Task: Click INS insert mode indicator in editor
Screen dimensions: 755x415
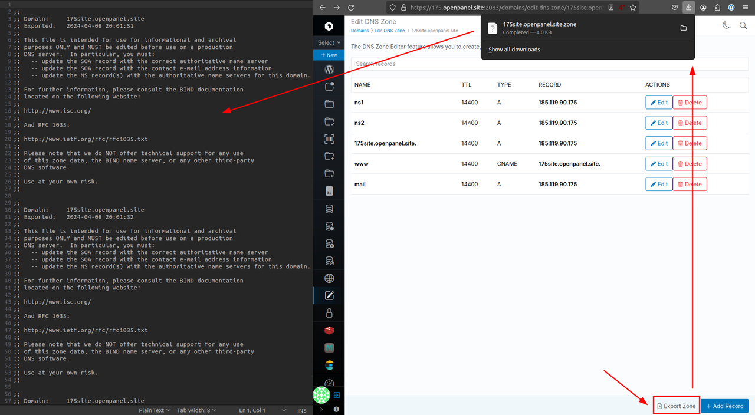Action: coord(302,410)
